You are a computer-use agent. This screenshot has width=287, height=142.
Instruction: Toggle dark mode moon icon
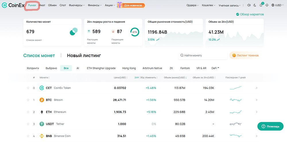click(x=255, y=5)
